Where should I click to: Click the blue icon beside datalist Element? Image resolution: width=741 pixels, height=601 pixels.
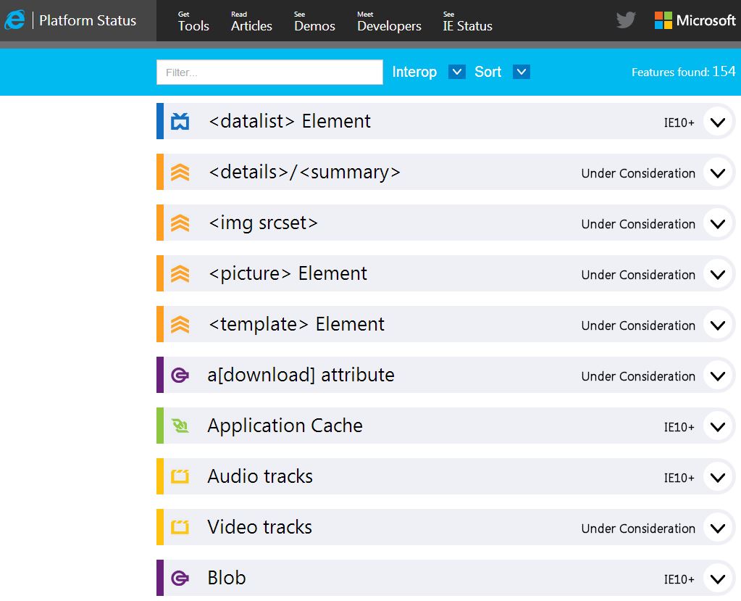click(180, 122)
